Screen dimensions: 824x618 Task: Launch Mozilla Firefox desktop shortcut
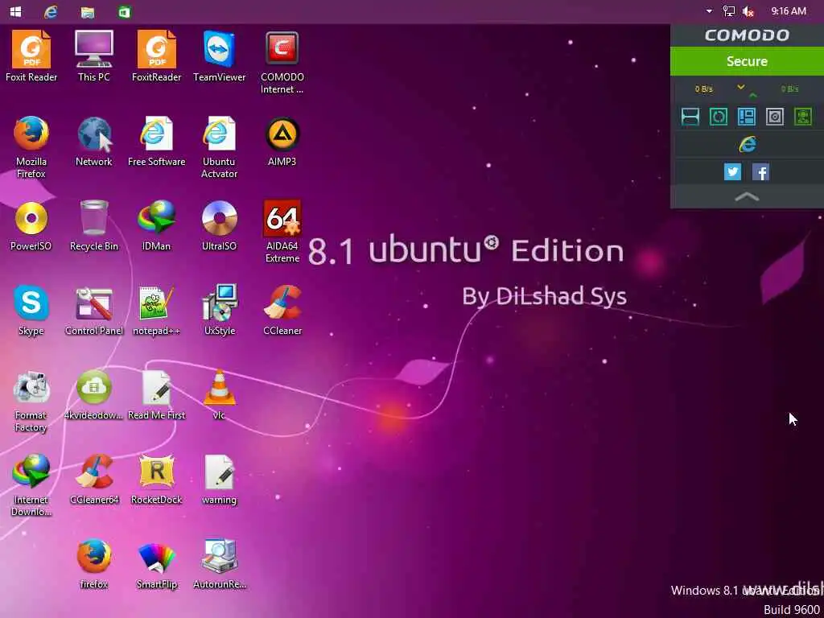pyautogui.click(x=31, y=146)
